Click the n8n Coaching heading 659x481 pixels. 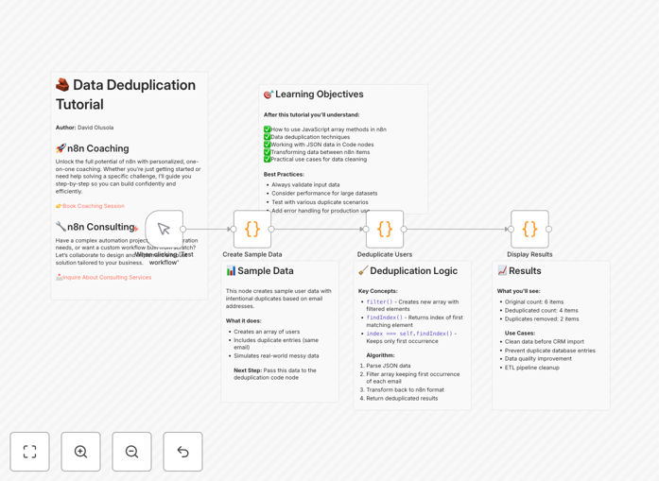click(93, 148)
